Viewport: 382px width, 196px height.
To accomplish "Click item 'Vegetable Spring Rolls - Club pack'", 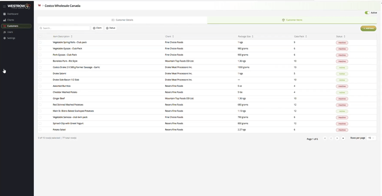I will click(x=70, y=42).
